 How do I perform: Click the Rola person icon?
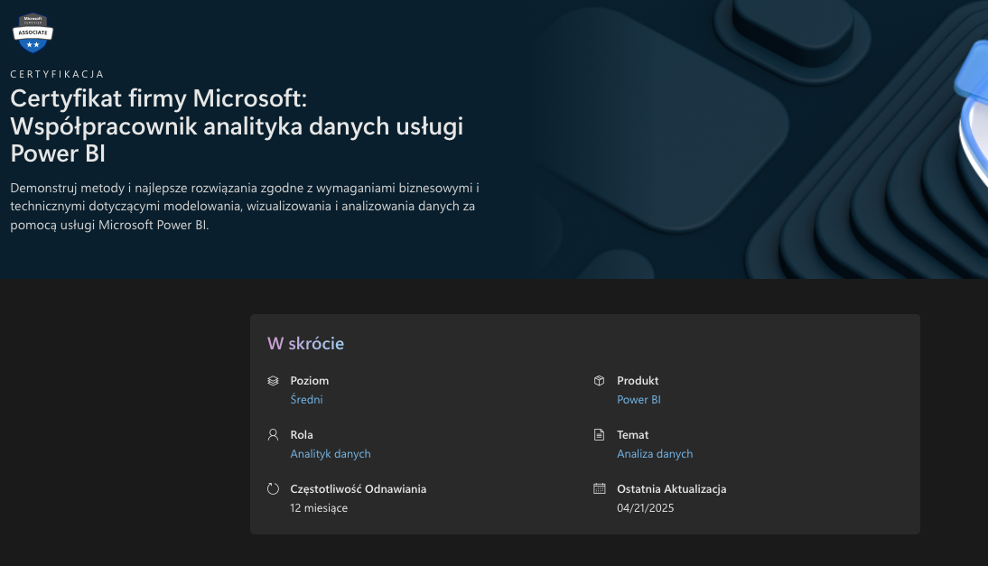coord(273,434)
